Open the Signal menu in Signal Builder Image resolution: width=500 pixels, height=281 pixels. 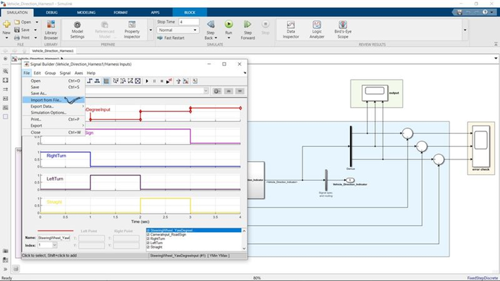coord(65,73)
